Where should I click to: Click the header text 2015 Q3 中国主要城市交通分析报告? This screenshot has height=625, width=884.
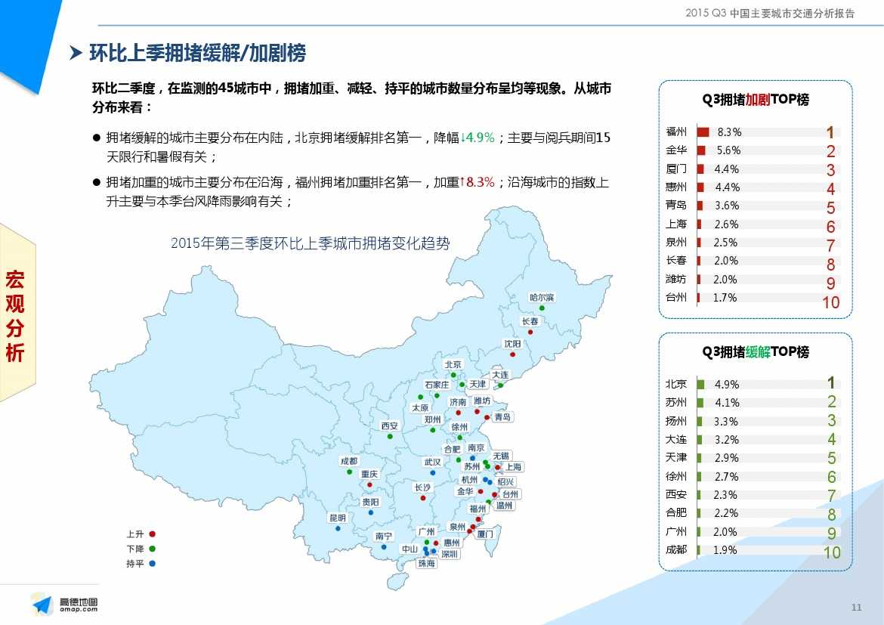point(770,13)
